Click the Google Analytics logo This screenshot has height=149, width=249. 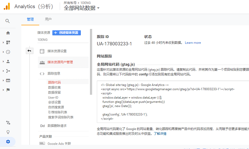[7, 6]
